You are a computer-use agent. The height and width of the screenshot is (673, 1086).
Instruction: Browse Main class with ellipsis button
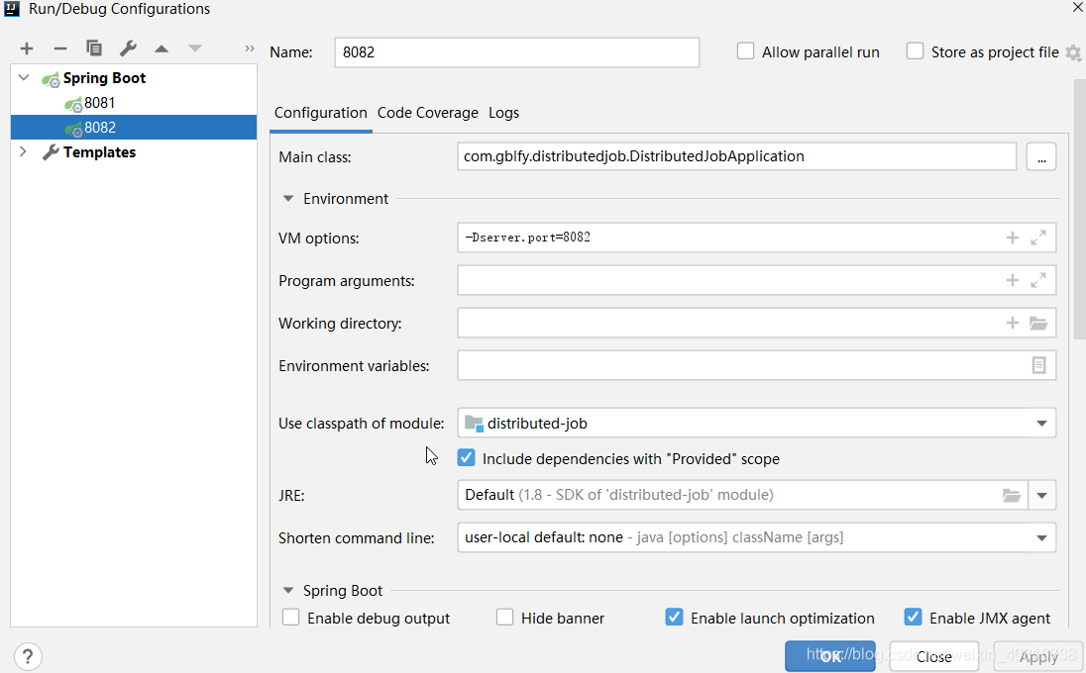1041,157
